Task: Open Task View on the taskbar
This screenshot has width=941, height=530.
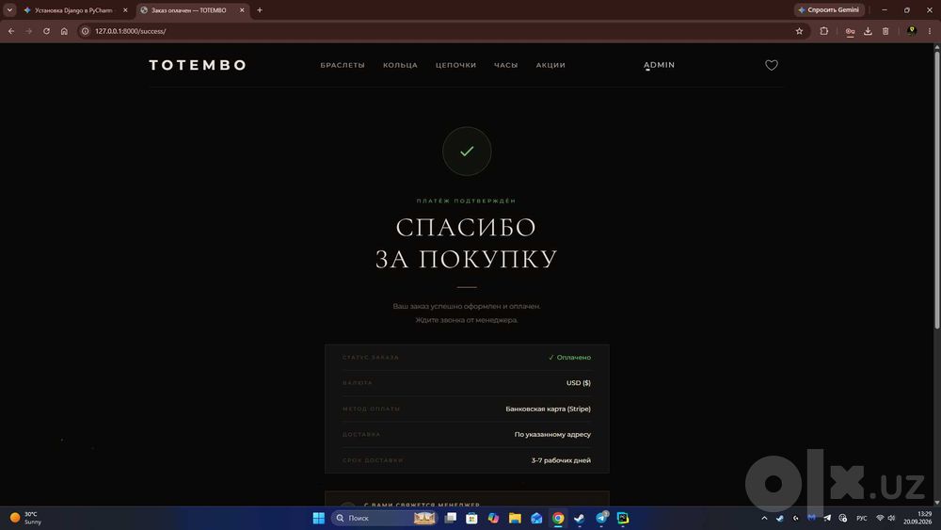Action: coord(451,518)
